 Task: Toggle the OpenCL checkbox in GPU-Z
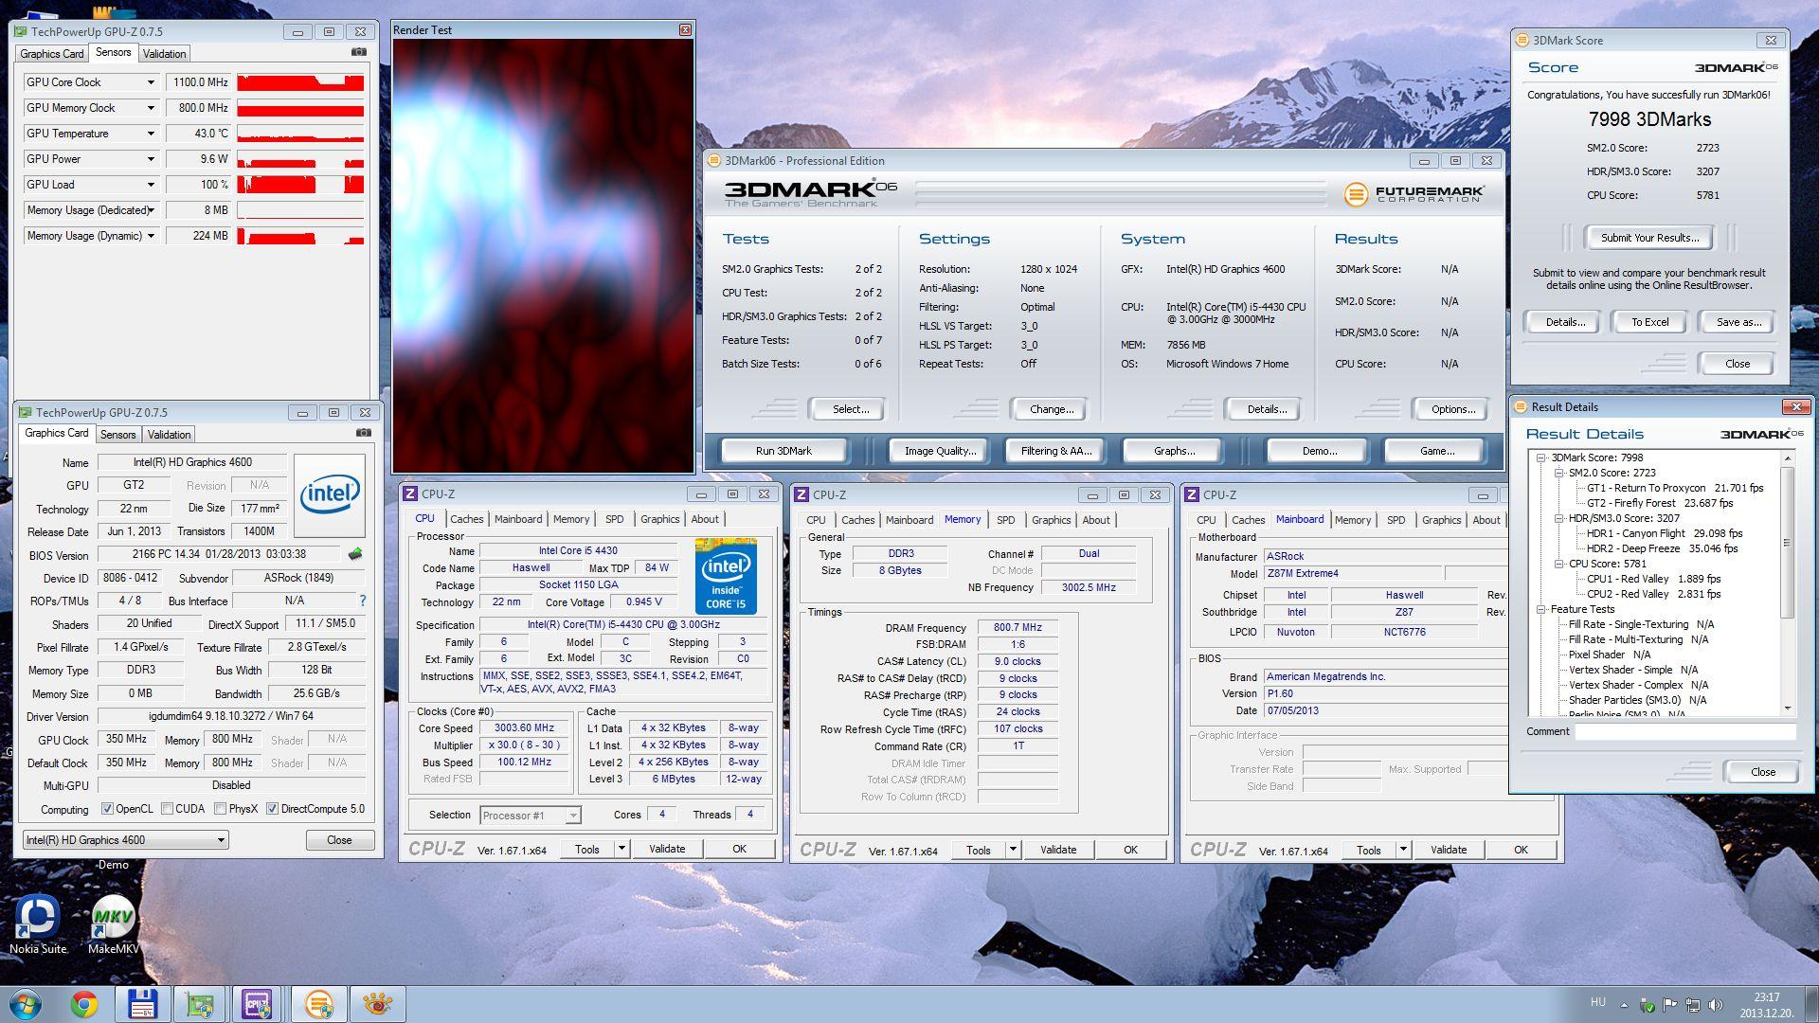pos(107,809)
